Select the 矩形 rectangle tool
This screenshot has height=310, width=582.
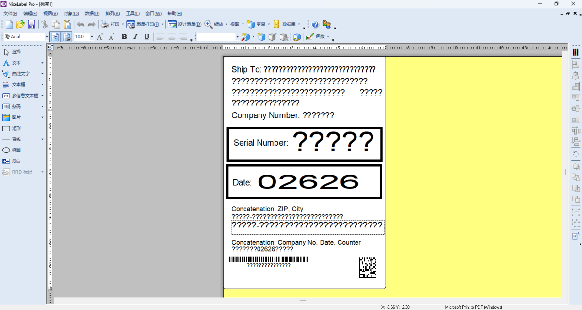pyautogui.click(x=16, y=128)
